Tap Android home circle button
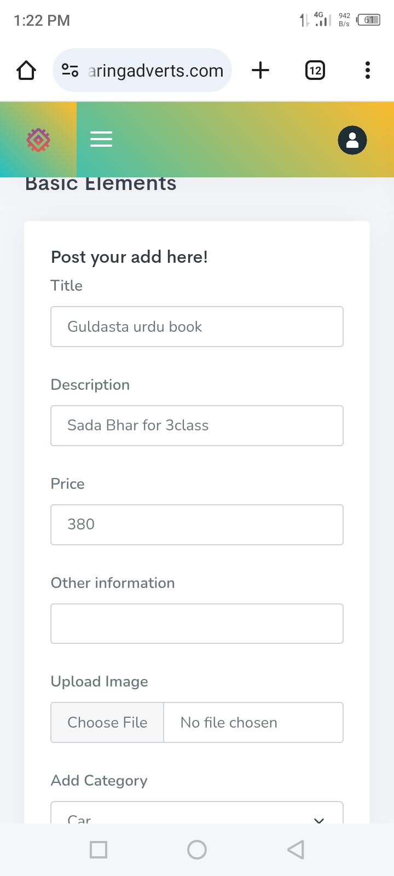 pos(197,850)
